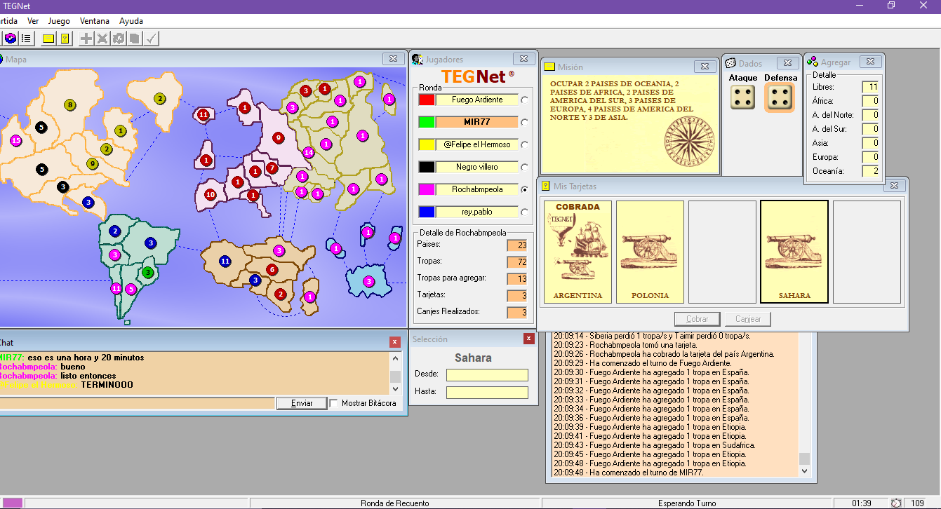Screen dimensions: 941x509
Task: Click the Defensa die
Action: click(x=780, y=97)
